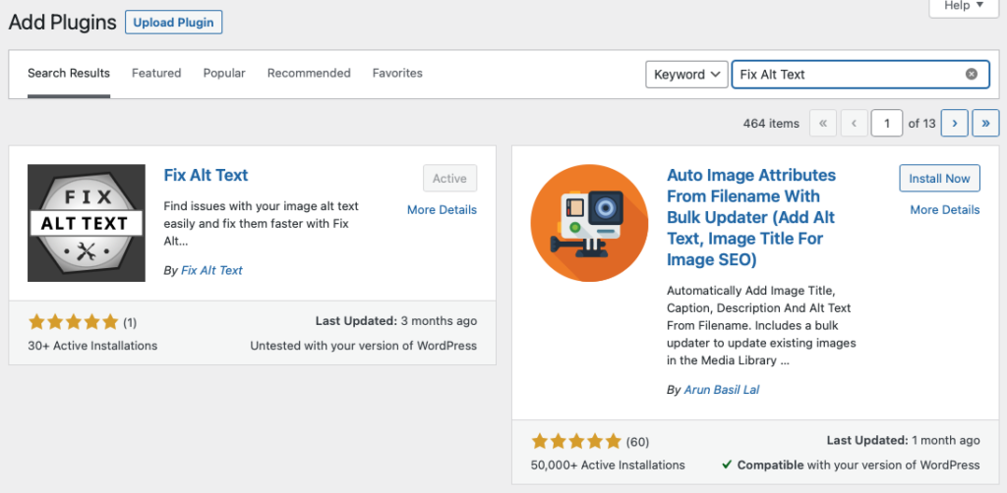Open the Keyword search type dropdown
The image size is (1007, 493).
(x=686, y=74)
